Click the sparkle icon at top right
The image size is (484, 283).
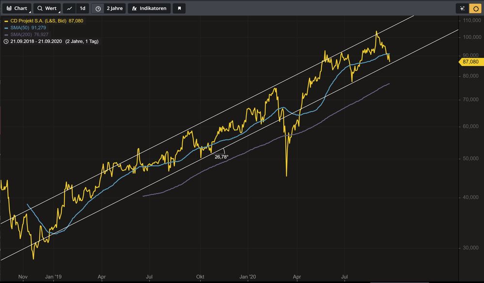(x=462, y=8)
